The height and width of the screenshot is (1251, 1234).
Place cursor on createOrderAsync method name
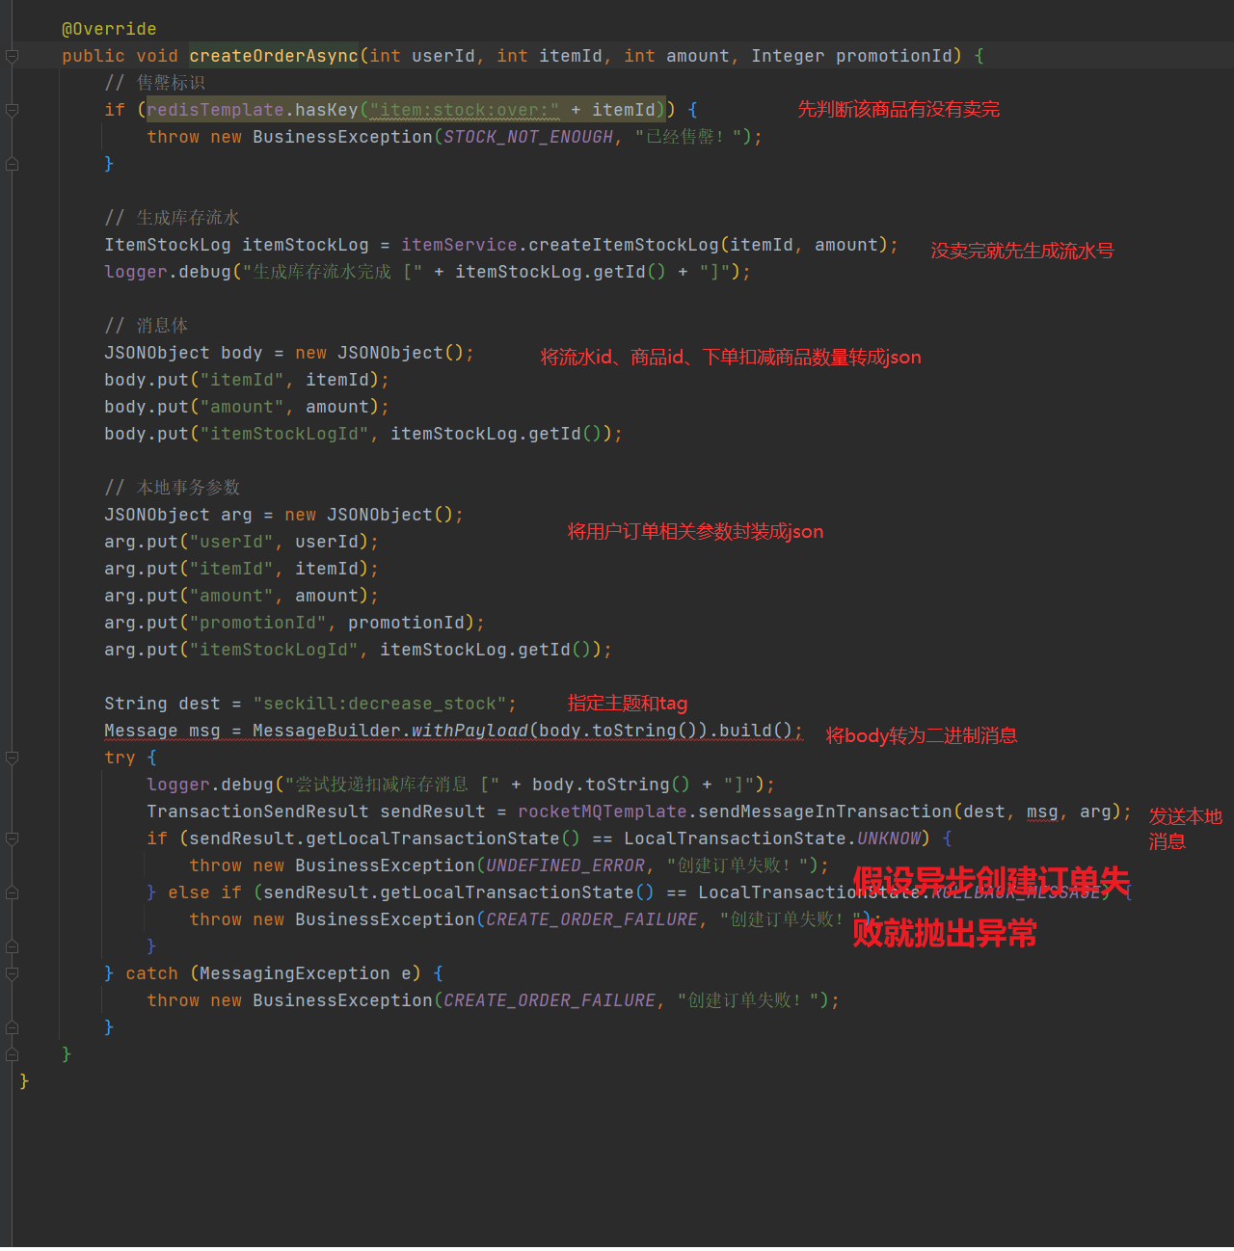click(274, 56)
